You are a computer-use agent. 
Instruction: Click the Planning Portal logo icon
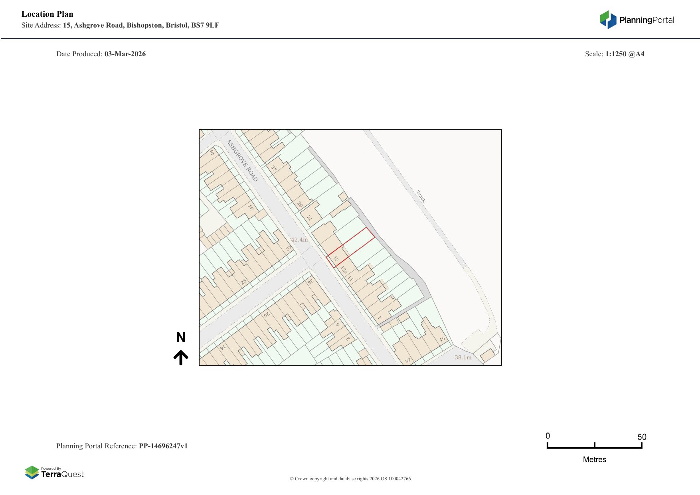coord(608,20)
